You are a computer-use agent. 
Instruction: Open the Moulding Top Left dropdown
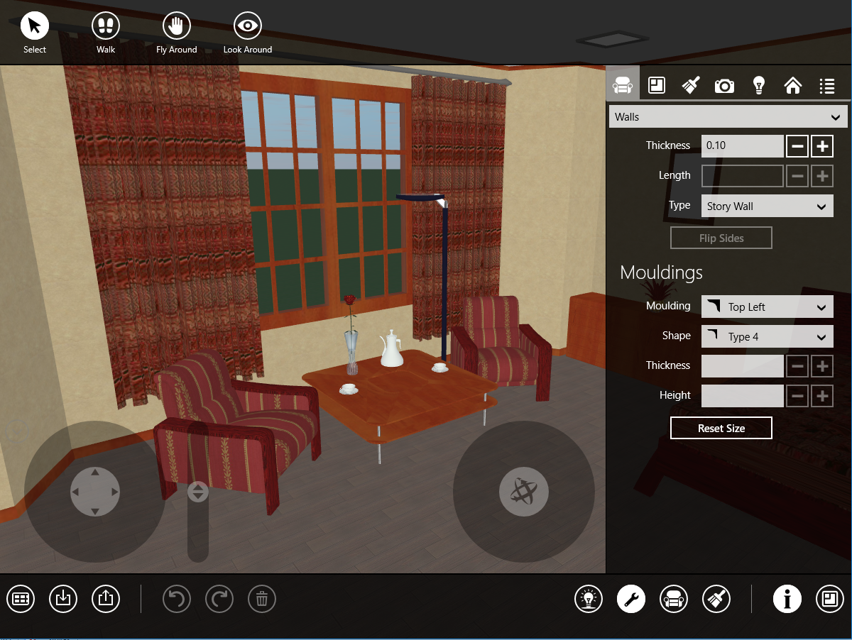pyautogui.click(x=767, y=307)
